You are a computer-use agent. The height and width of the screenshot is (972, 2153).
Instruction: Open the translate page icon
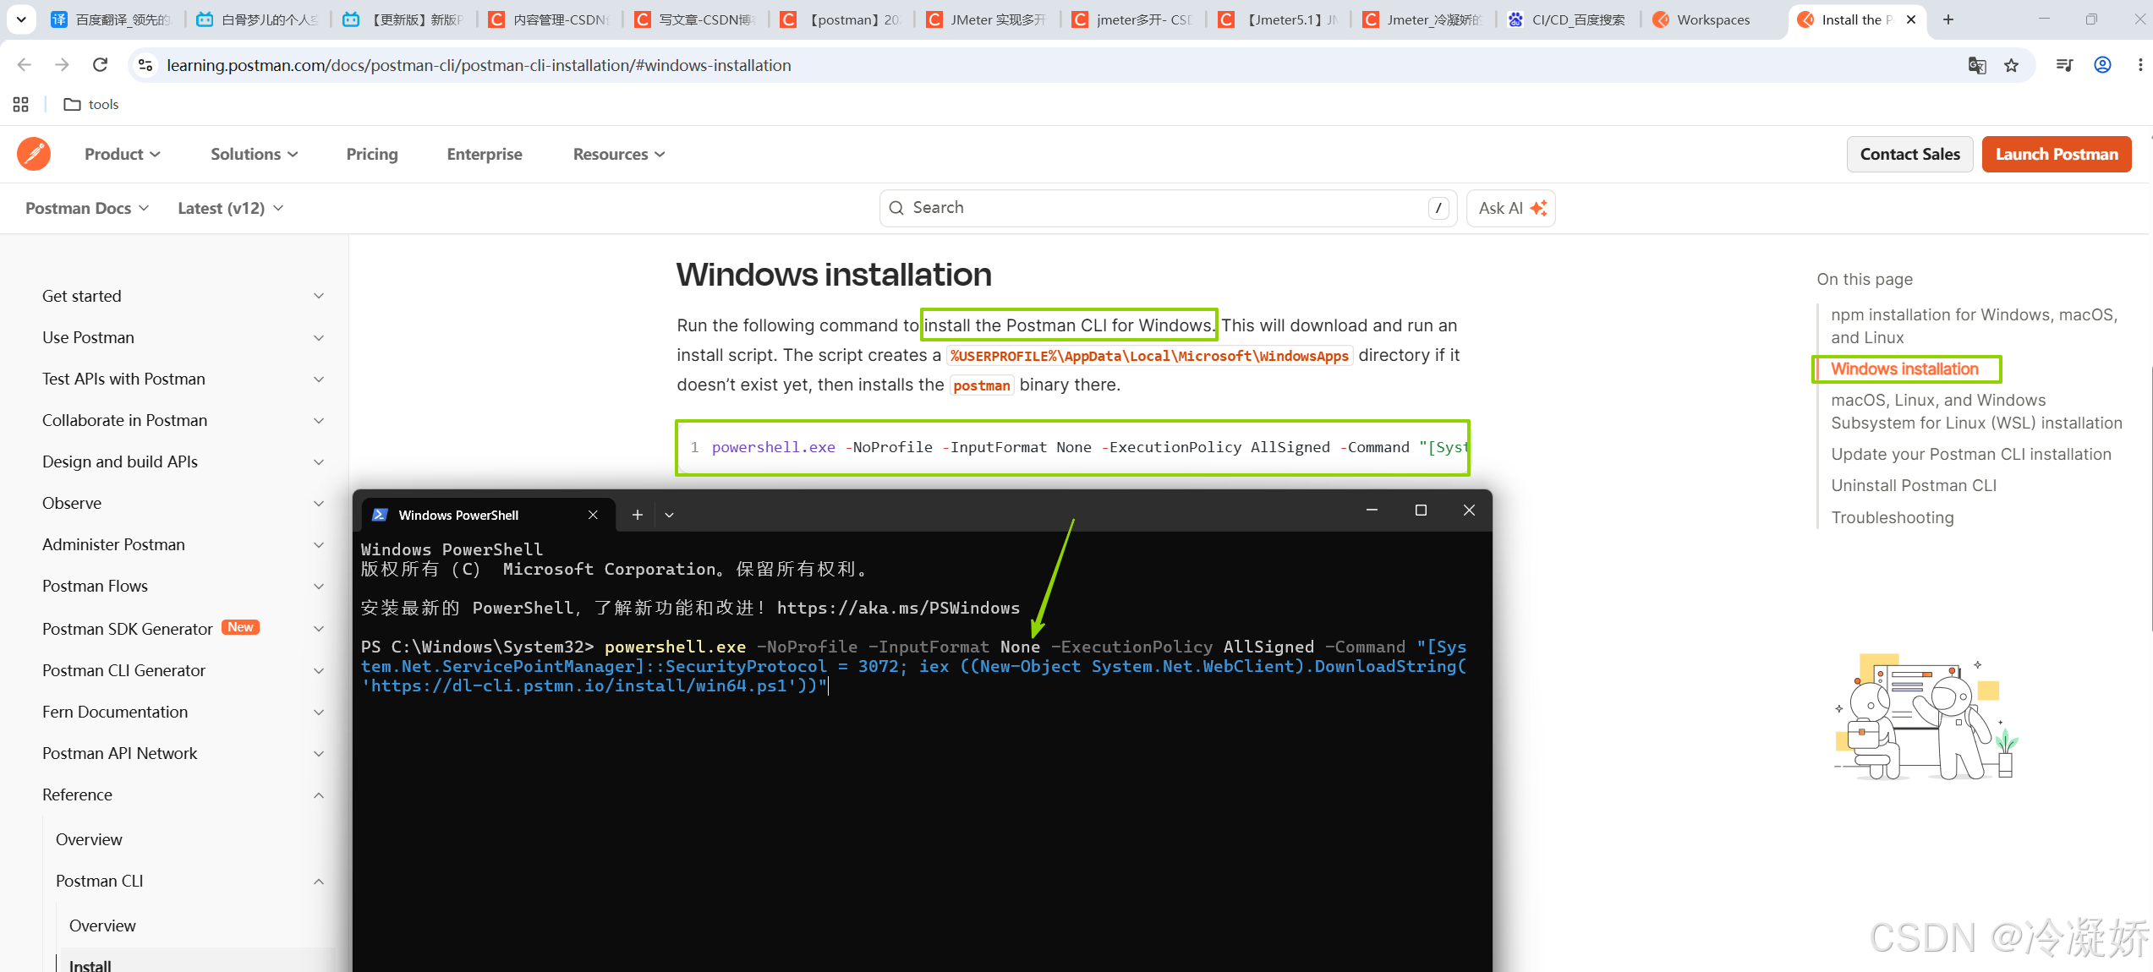click(1977, 65)
